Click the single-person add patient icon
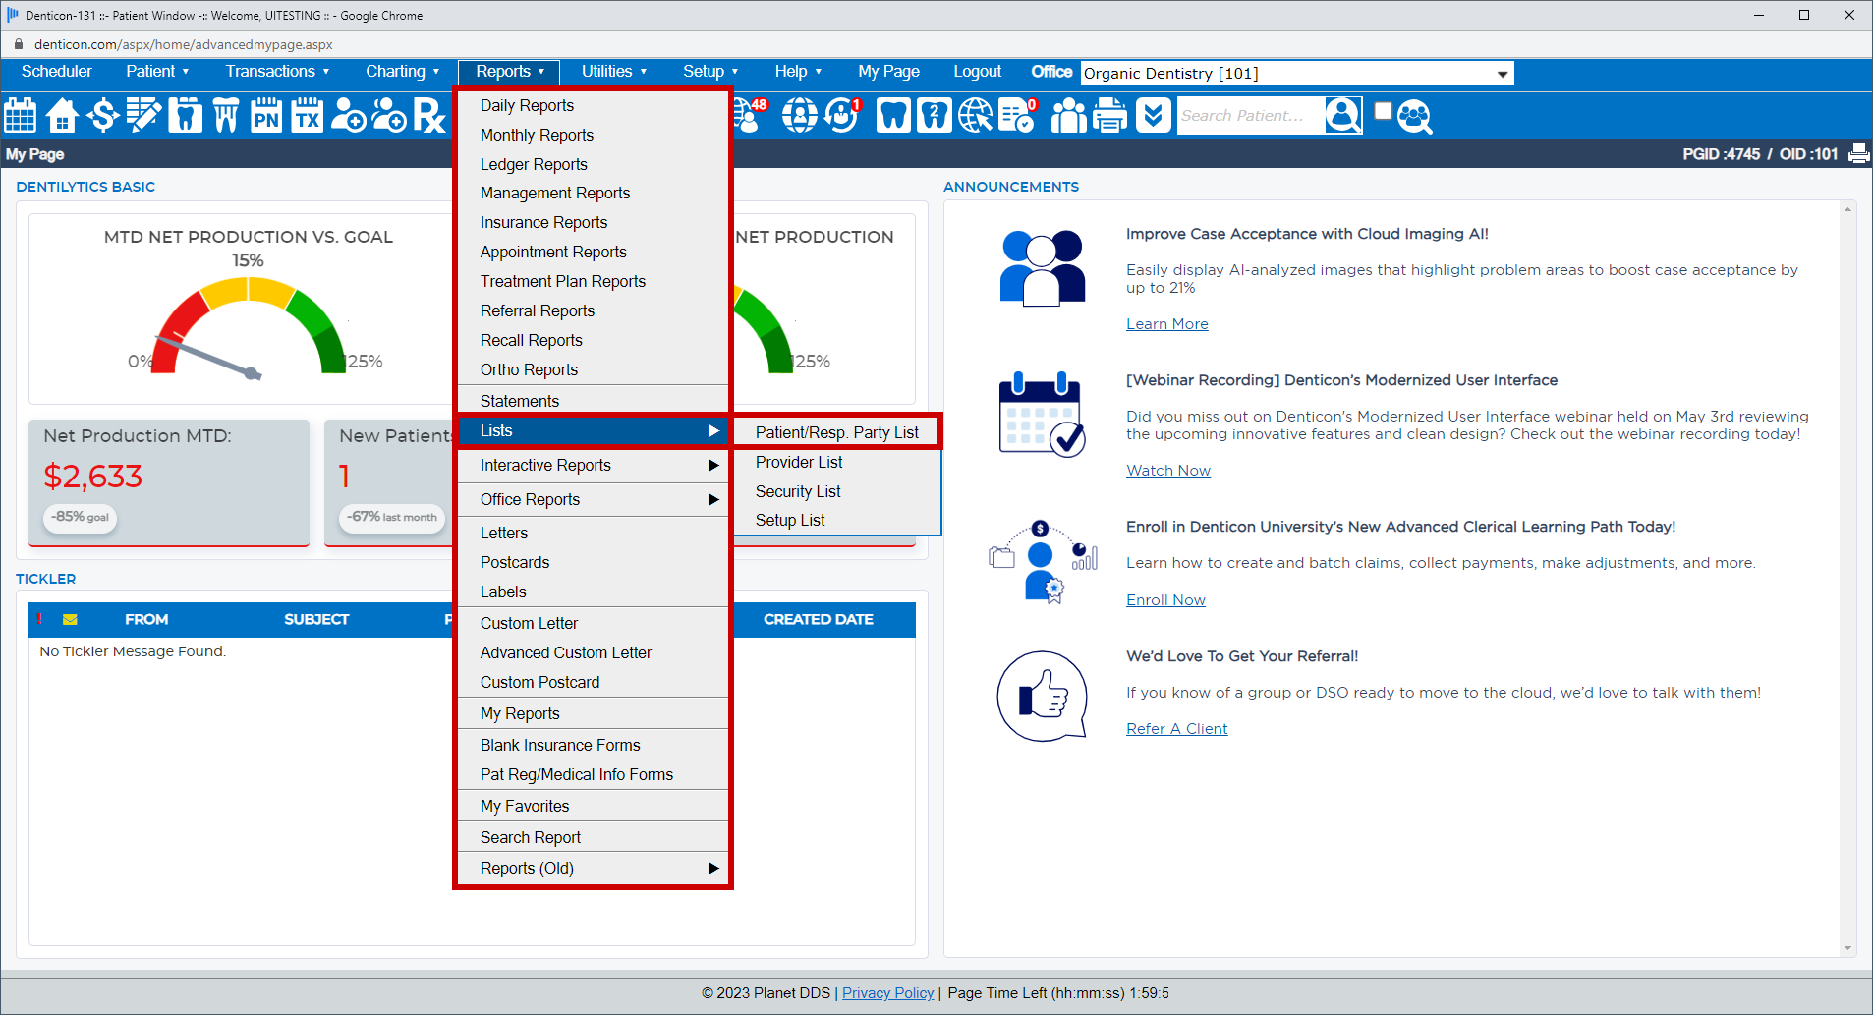The image size is (1873, 1015). 348,115
